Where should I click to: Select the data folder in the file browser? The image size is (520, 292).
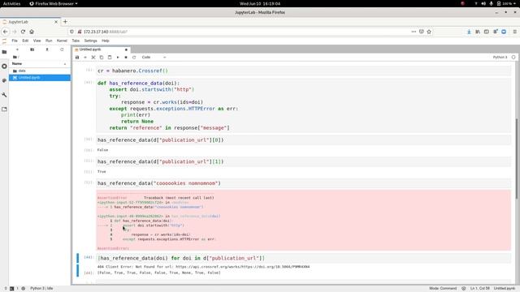point(40,71)
